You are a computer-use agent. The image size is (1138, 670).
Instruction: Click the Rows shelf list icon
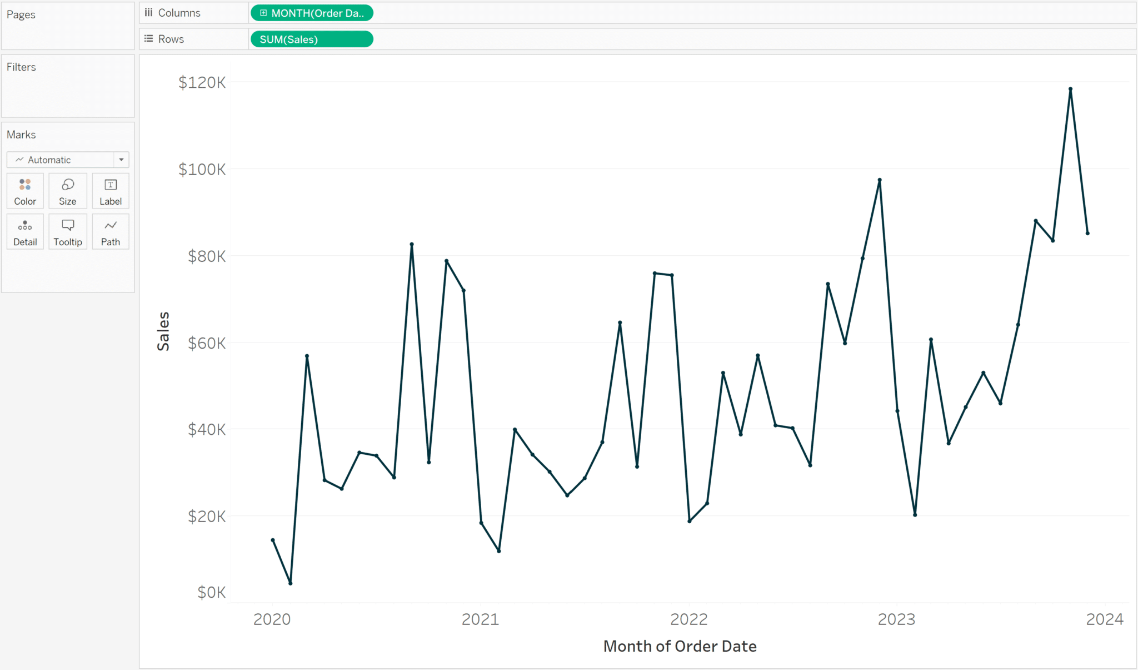(148, 38)
